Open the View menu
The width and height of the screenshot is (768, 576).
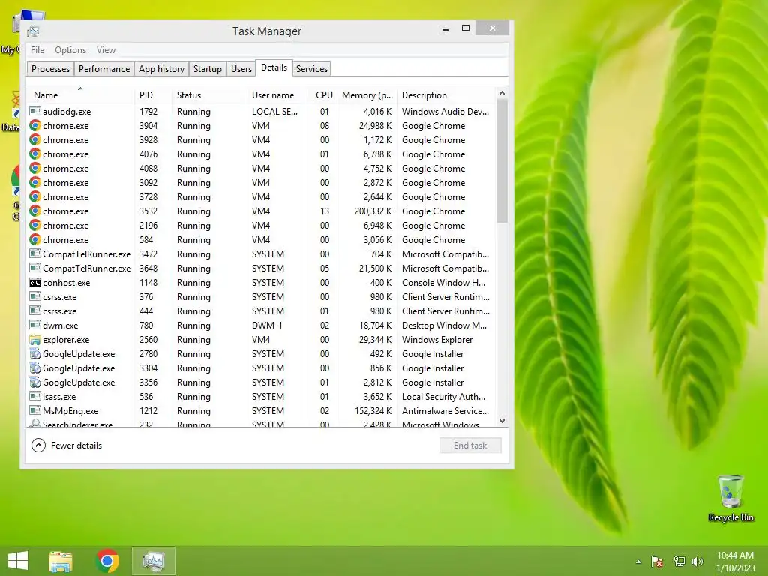106,50
